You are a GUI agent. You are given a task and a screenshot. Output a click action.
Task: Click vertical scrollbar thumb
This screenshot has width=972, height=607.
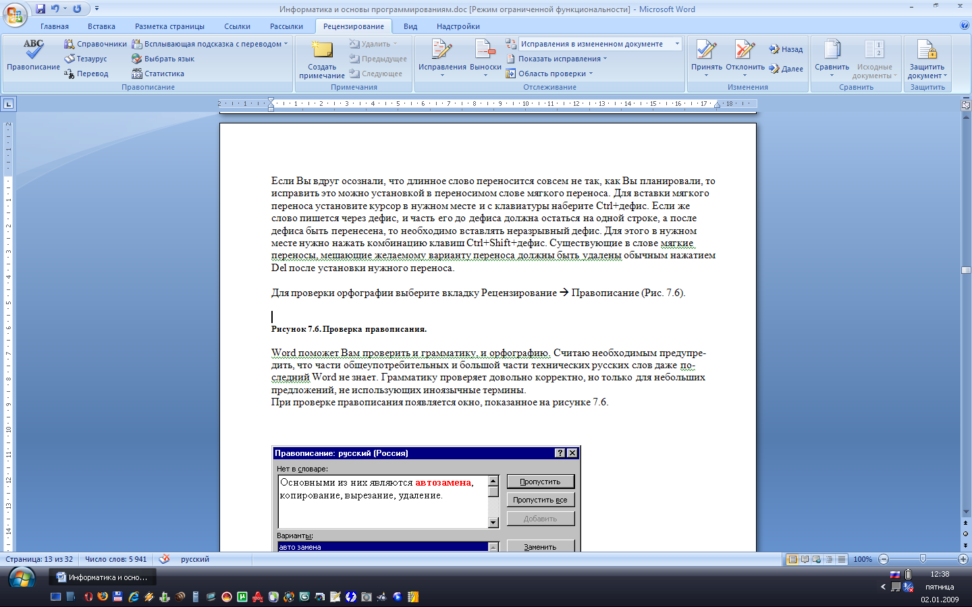tap(966, 270)
